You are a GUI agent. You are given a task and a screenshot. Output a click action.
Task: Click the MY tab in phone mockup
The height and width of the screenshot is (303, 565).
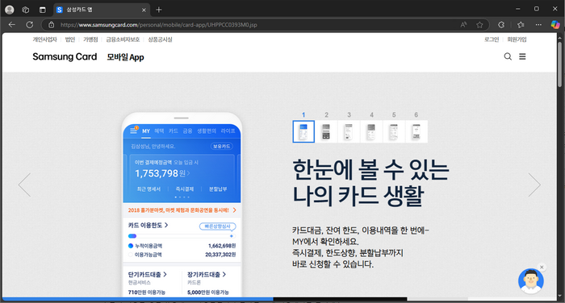click(x=146, y=131)
